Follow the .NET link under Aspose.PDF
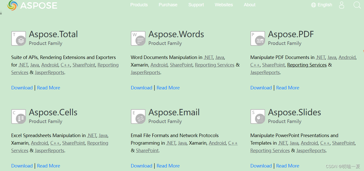Image resolution: width=364 pixels, height=171 pixels. [320, 57]
